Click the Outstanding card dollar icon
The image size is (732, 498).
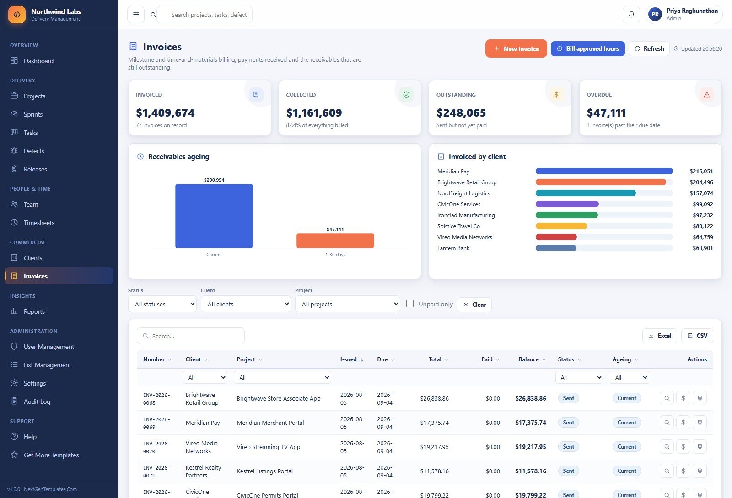[x=556, y=95]
